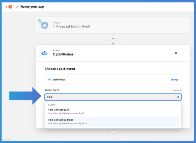Click the green checkmark on trigger step

(x=40, y=21)
